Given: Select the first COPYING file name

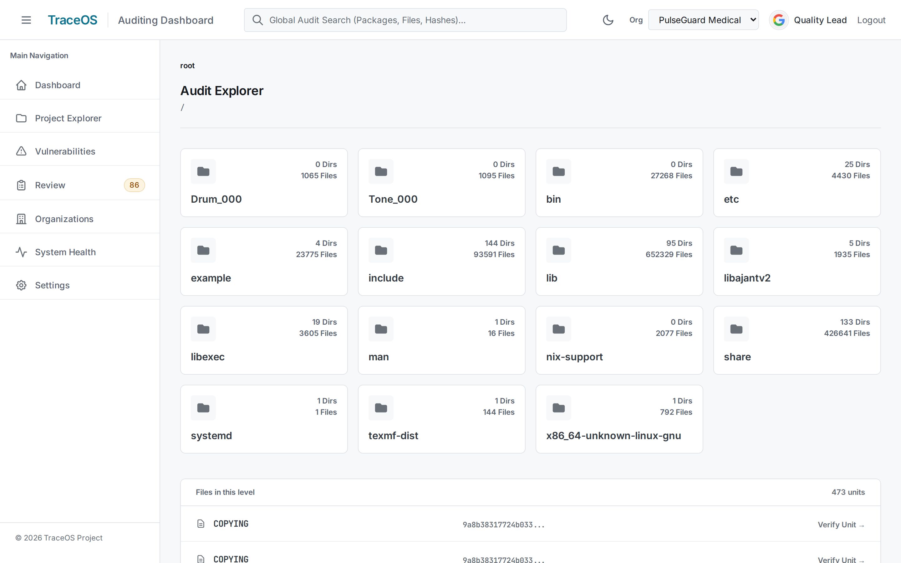Looking at the screenshot, I should click(x=231, y=524).
